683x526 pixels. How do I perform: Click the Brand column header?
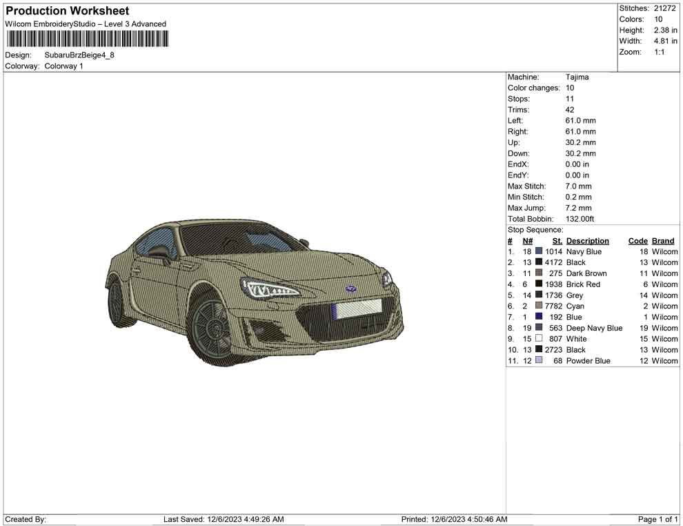(x=662, y=240)
